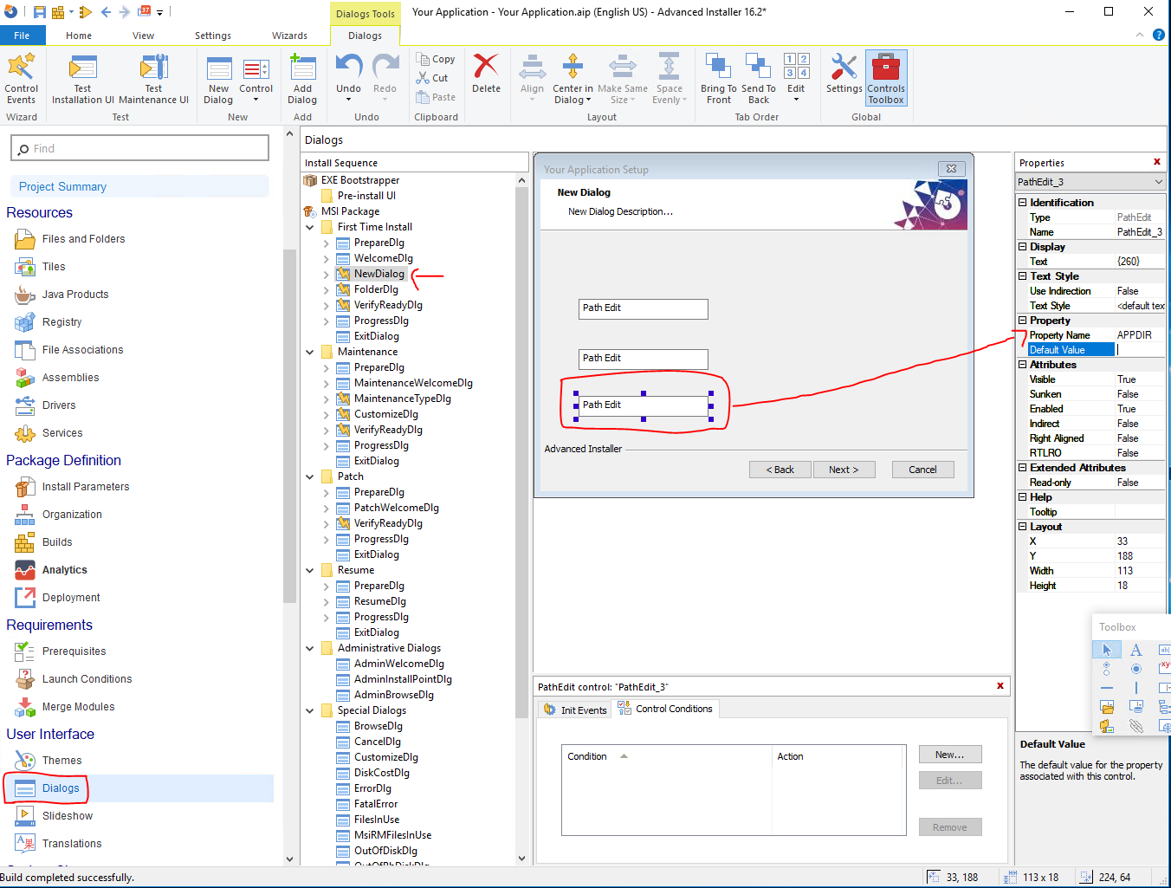1171x888 pixels.
Task: Switch to the Init Events tab
Action: (575, 710)
